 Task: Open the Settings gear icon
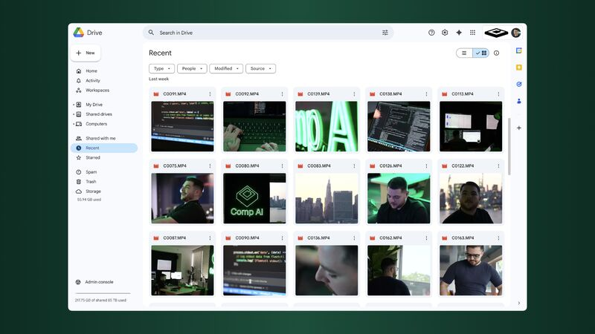445,33
